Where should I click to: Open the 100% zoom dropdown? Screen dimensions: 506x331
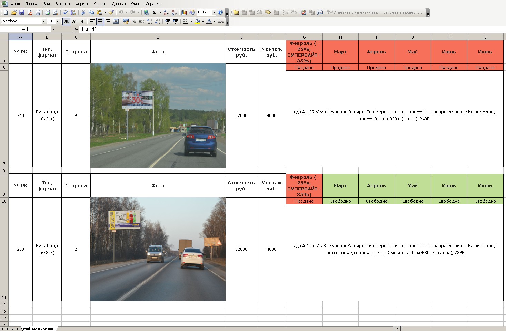[214, 12]
